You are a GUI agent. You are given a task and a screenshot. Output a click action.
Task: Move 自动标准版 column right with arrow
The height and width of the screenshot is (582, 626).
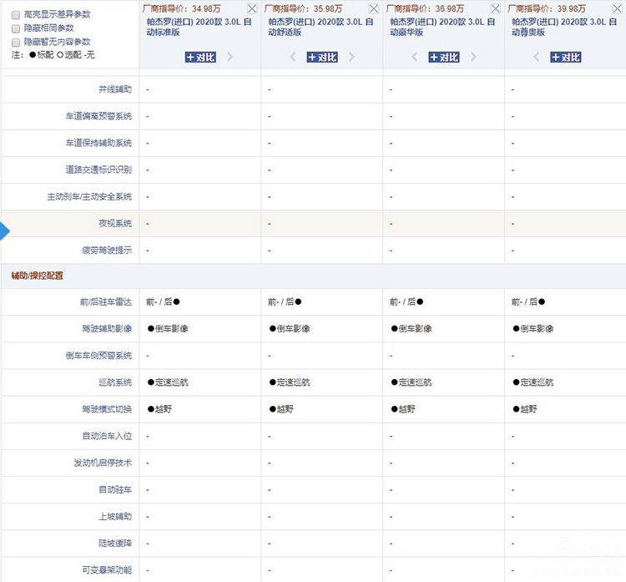[x=230, y=58]
